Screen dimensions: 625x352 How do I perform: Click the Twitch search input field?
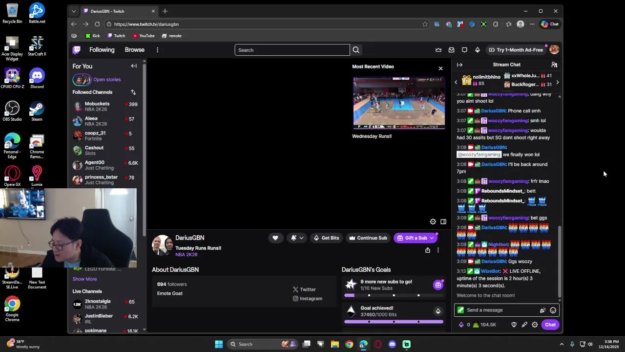292,50
